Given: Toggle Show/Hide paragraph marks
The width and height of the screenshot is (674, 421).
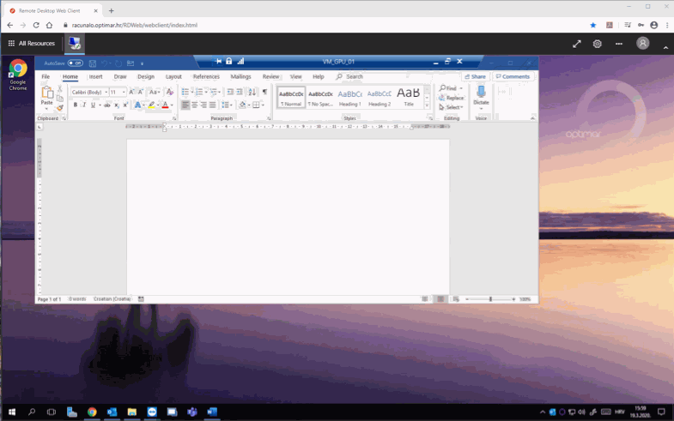Looking at the screenshot, I should (264, 92).
